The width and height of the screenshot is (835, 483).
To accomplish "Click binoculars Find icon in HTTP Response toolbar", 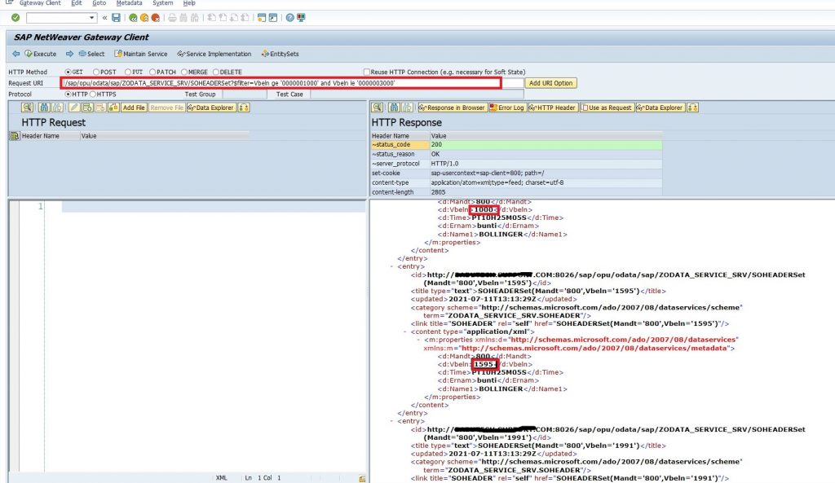I will tap(394, 108).
